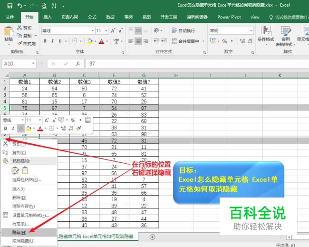Click the Borders icon in ribbon
Screen dimensions: 309x247
click(75, 41)
